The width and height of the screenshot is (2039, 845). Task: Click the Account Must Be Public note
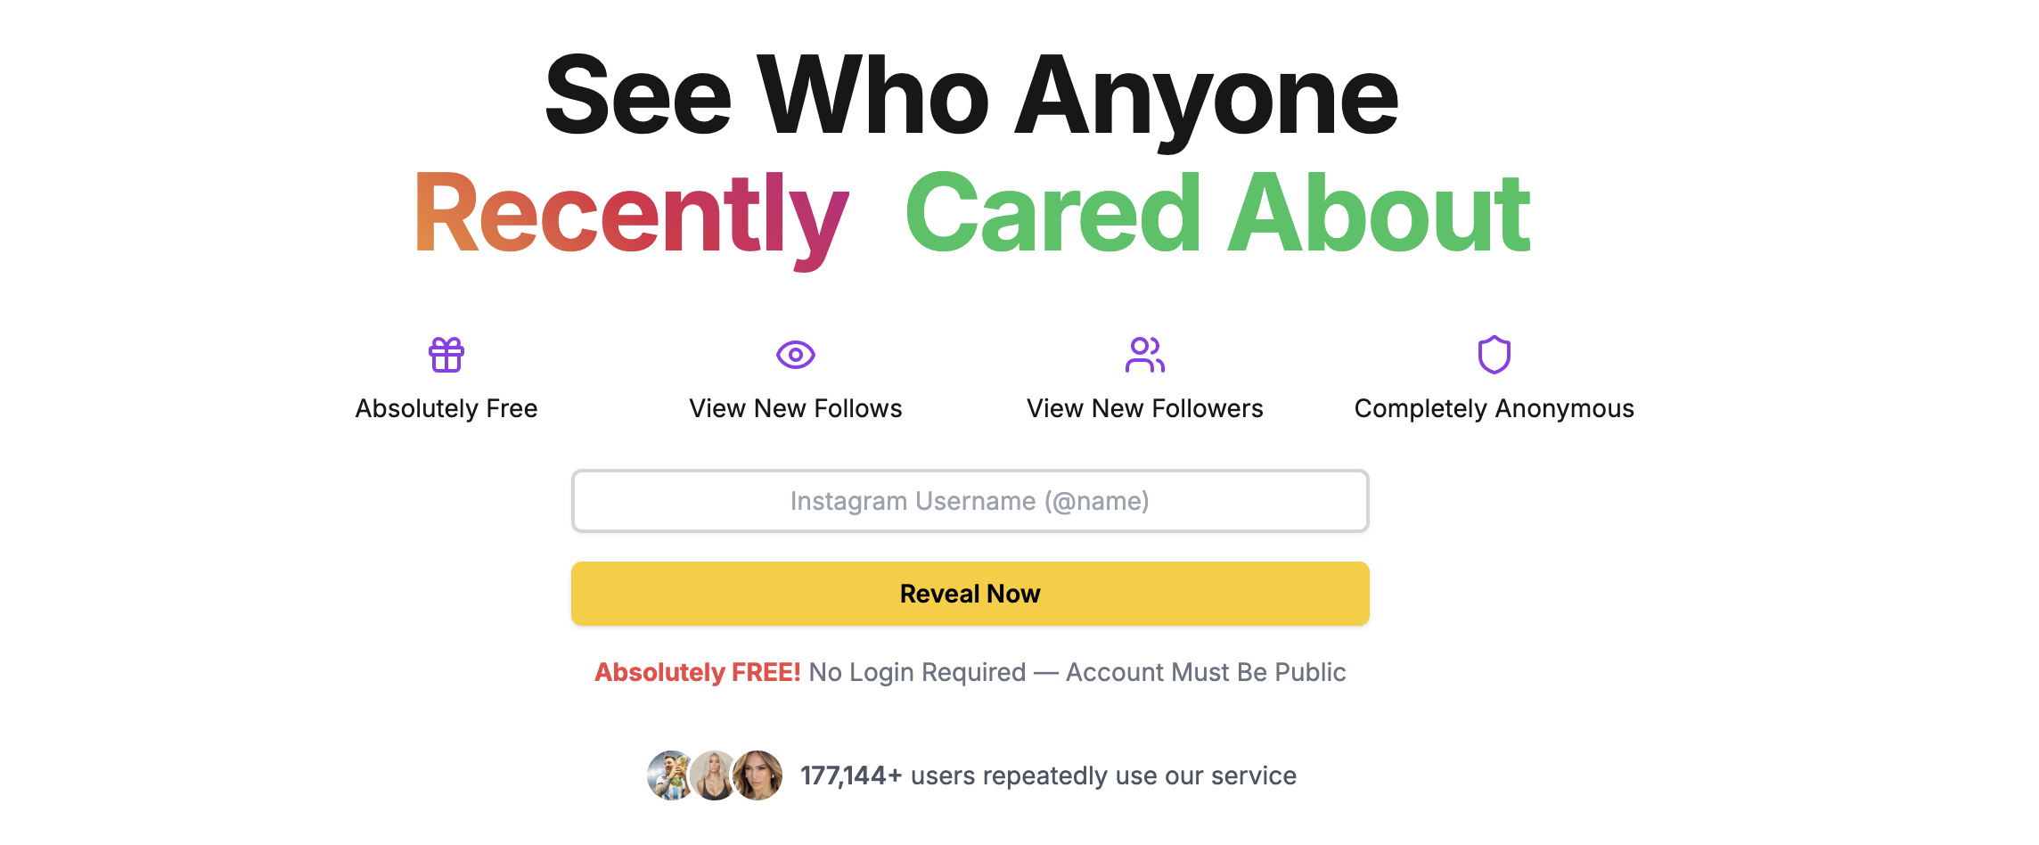tap(1206, 672)
